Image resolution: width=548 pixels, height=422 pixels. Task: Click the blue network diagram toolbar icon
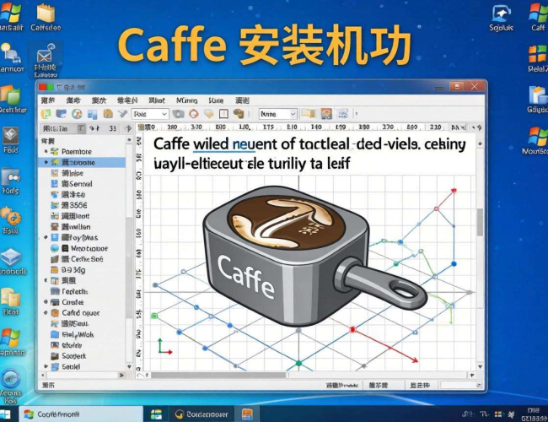342,114
